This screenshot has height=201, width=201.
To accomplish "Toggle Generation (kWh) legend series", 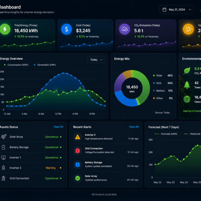I will pyautogui.click(x=45, y=65).
